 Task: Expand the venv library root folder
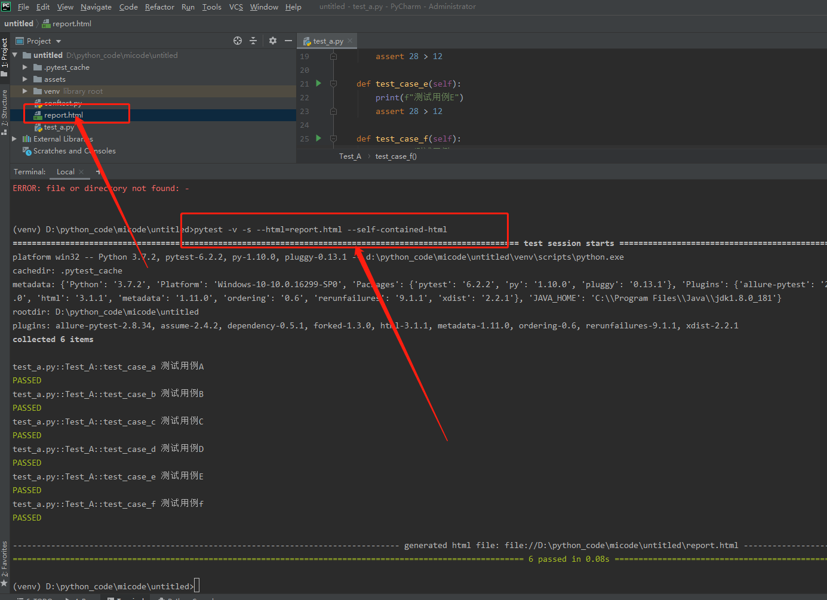pyautogui.click(x=25, y=91)
